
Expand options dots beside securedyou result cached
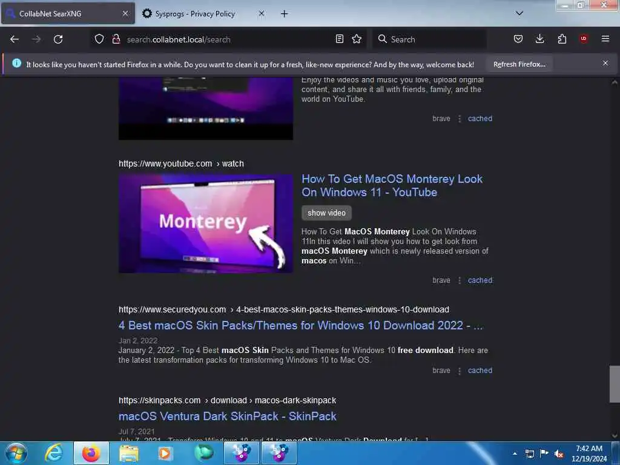coord(459,371)
